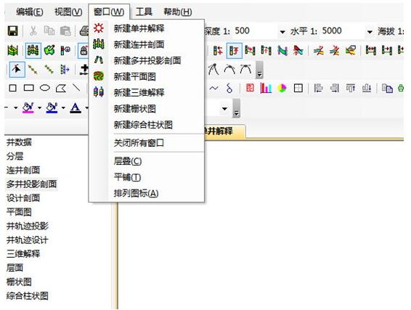411x310 pixels.
Task: Click the red and cyan fault layers icon
Action: tap(298, 50)
